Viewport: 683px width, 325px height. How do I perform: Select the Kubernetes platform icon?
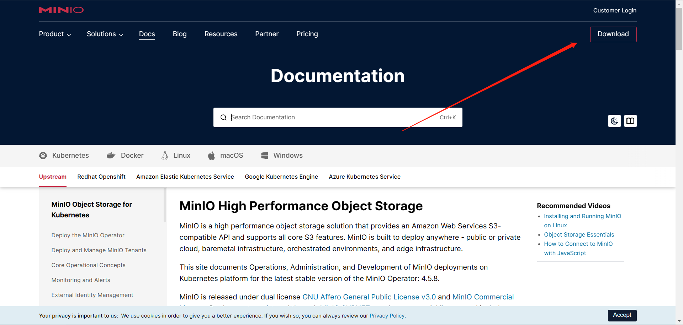click(43, 156)
